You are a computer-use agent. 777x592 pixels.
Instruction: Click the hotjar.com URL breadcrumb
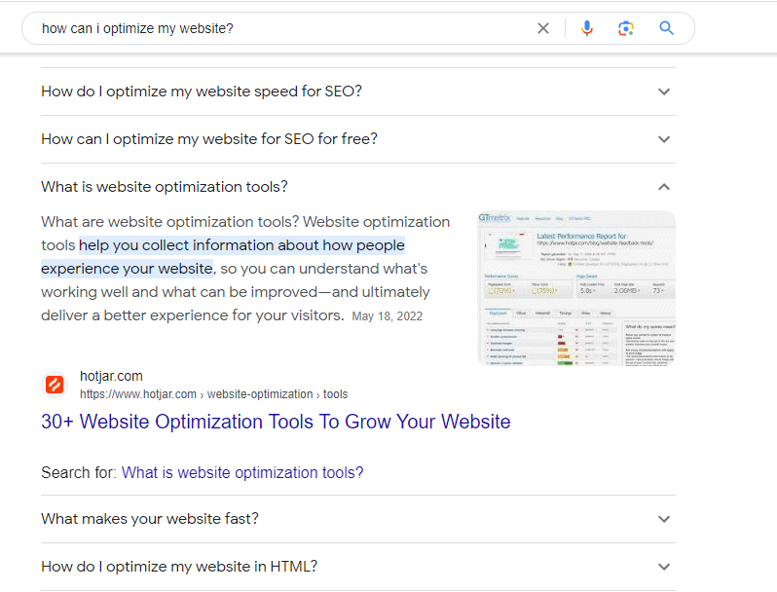pyautogui.click(x=213, y=394)
